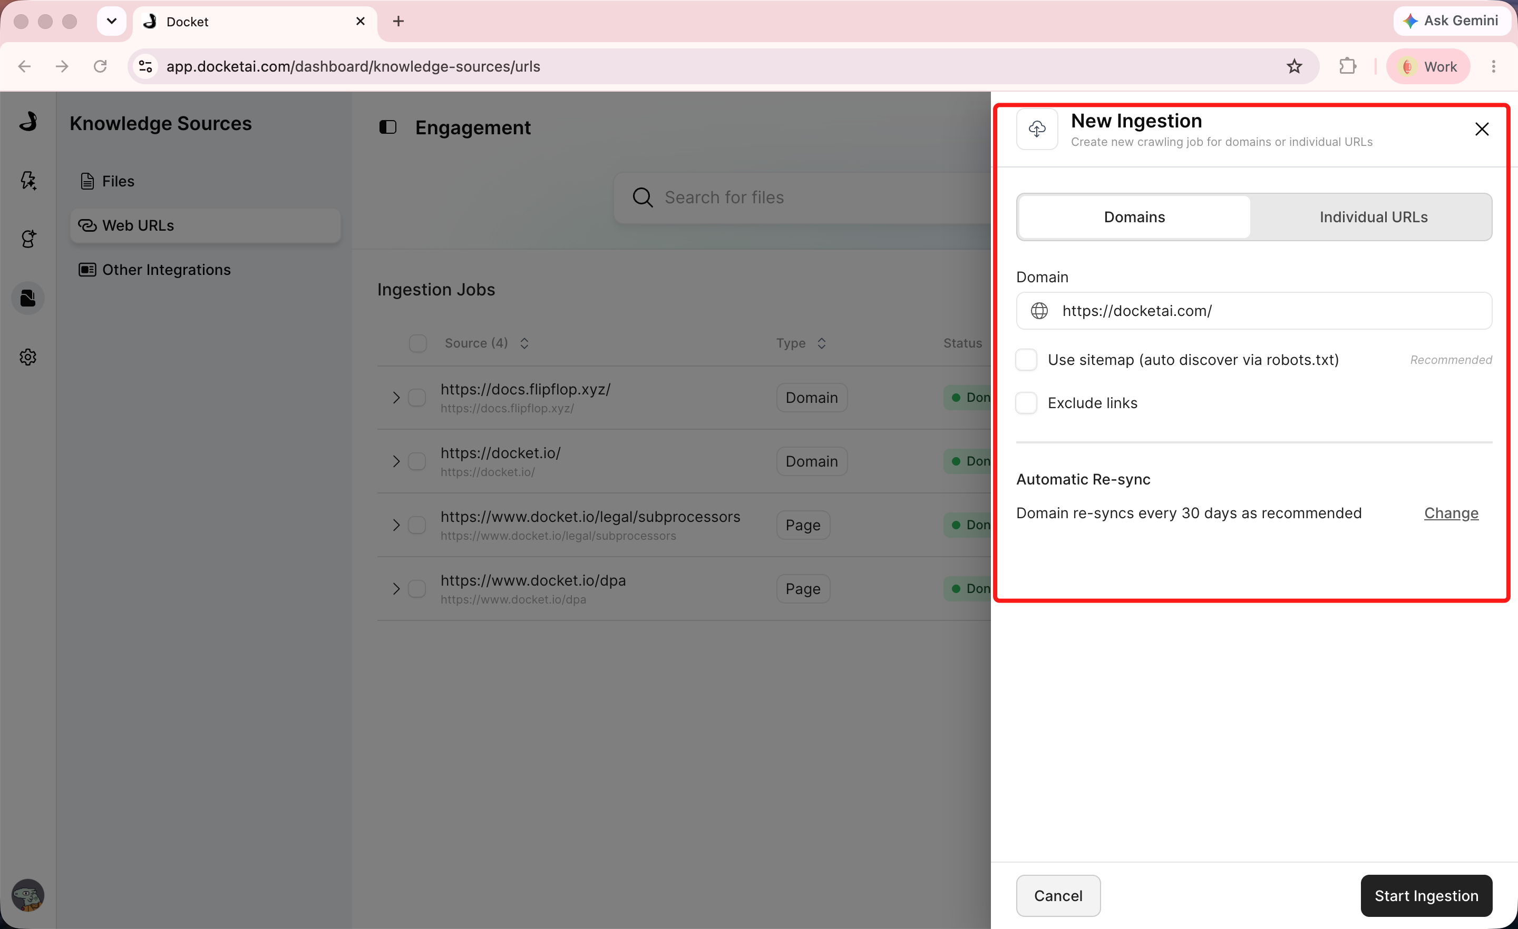Click the browser address bar URL
The height and width of the screenshot is (929, 1518).
[x=353, y=66]
